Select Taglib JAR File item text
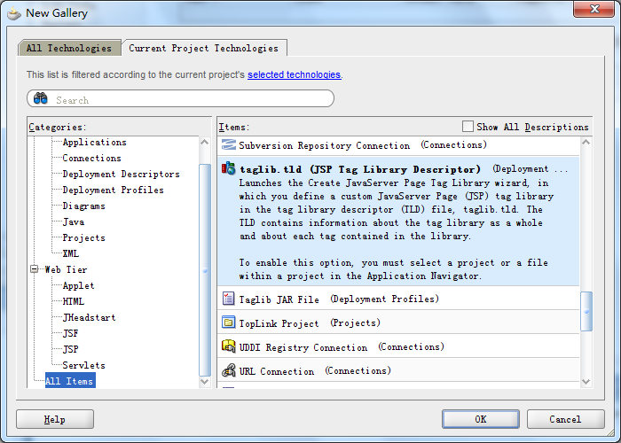The width and height of the screenshot is (621, 443). 279,299
